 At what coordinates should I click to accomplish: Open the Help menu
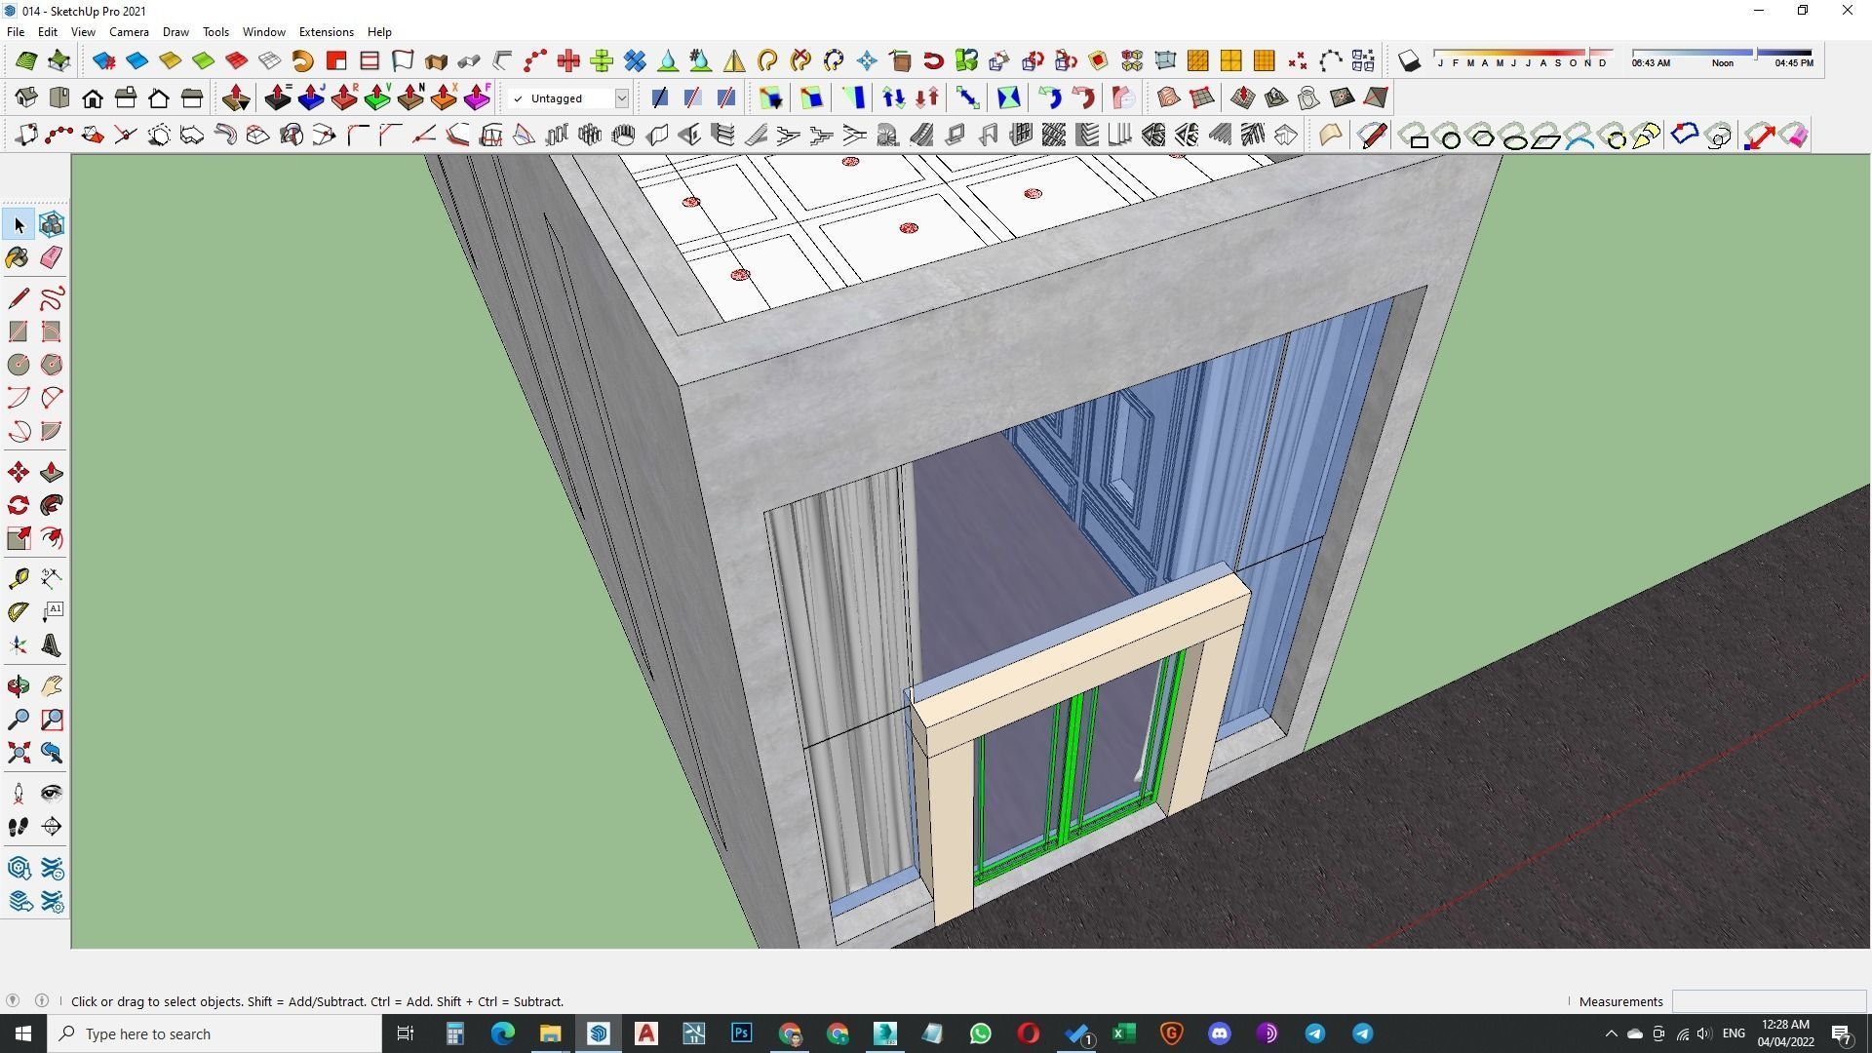(379, 32)
